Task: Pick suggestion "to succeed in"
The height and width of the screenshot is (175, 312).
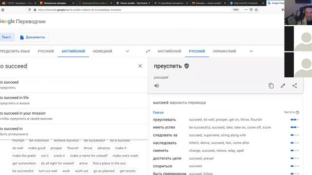Action: (x=74, y=131)
